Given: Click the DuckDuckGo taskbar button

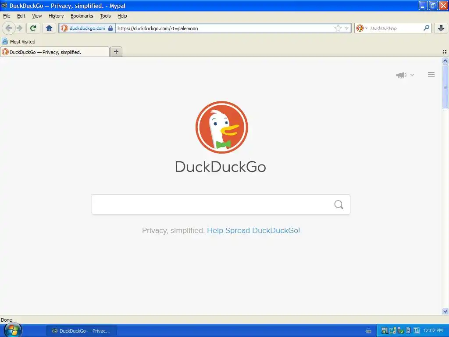Looking at the screenshot, I should click(x=82, y=331).
